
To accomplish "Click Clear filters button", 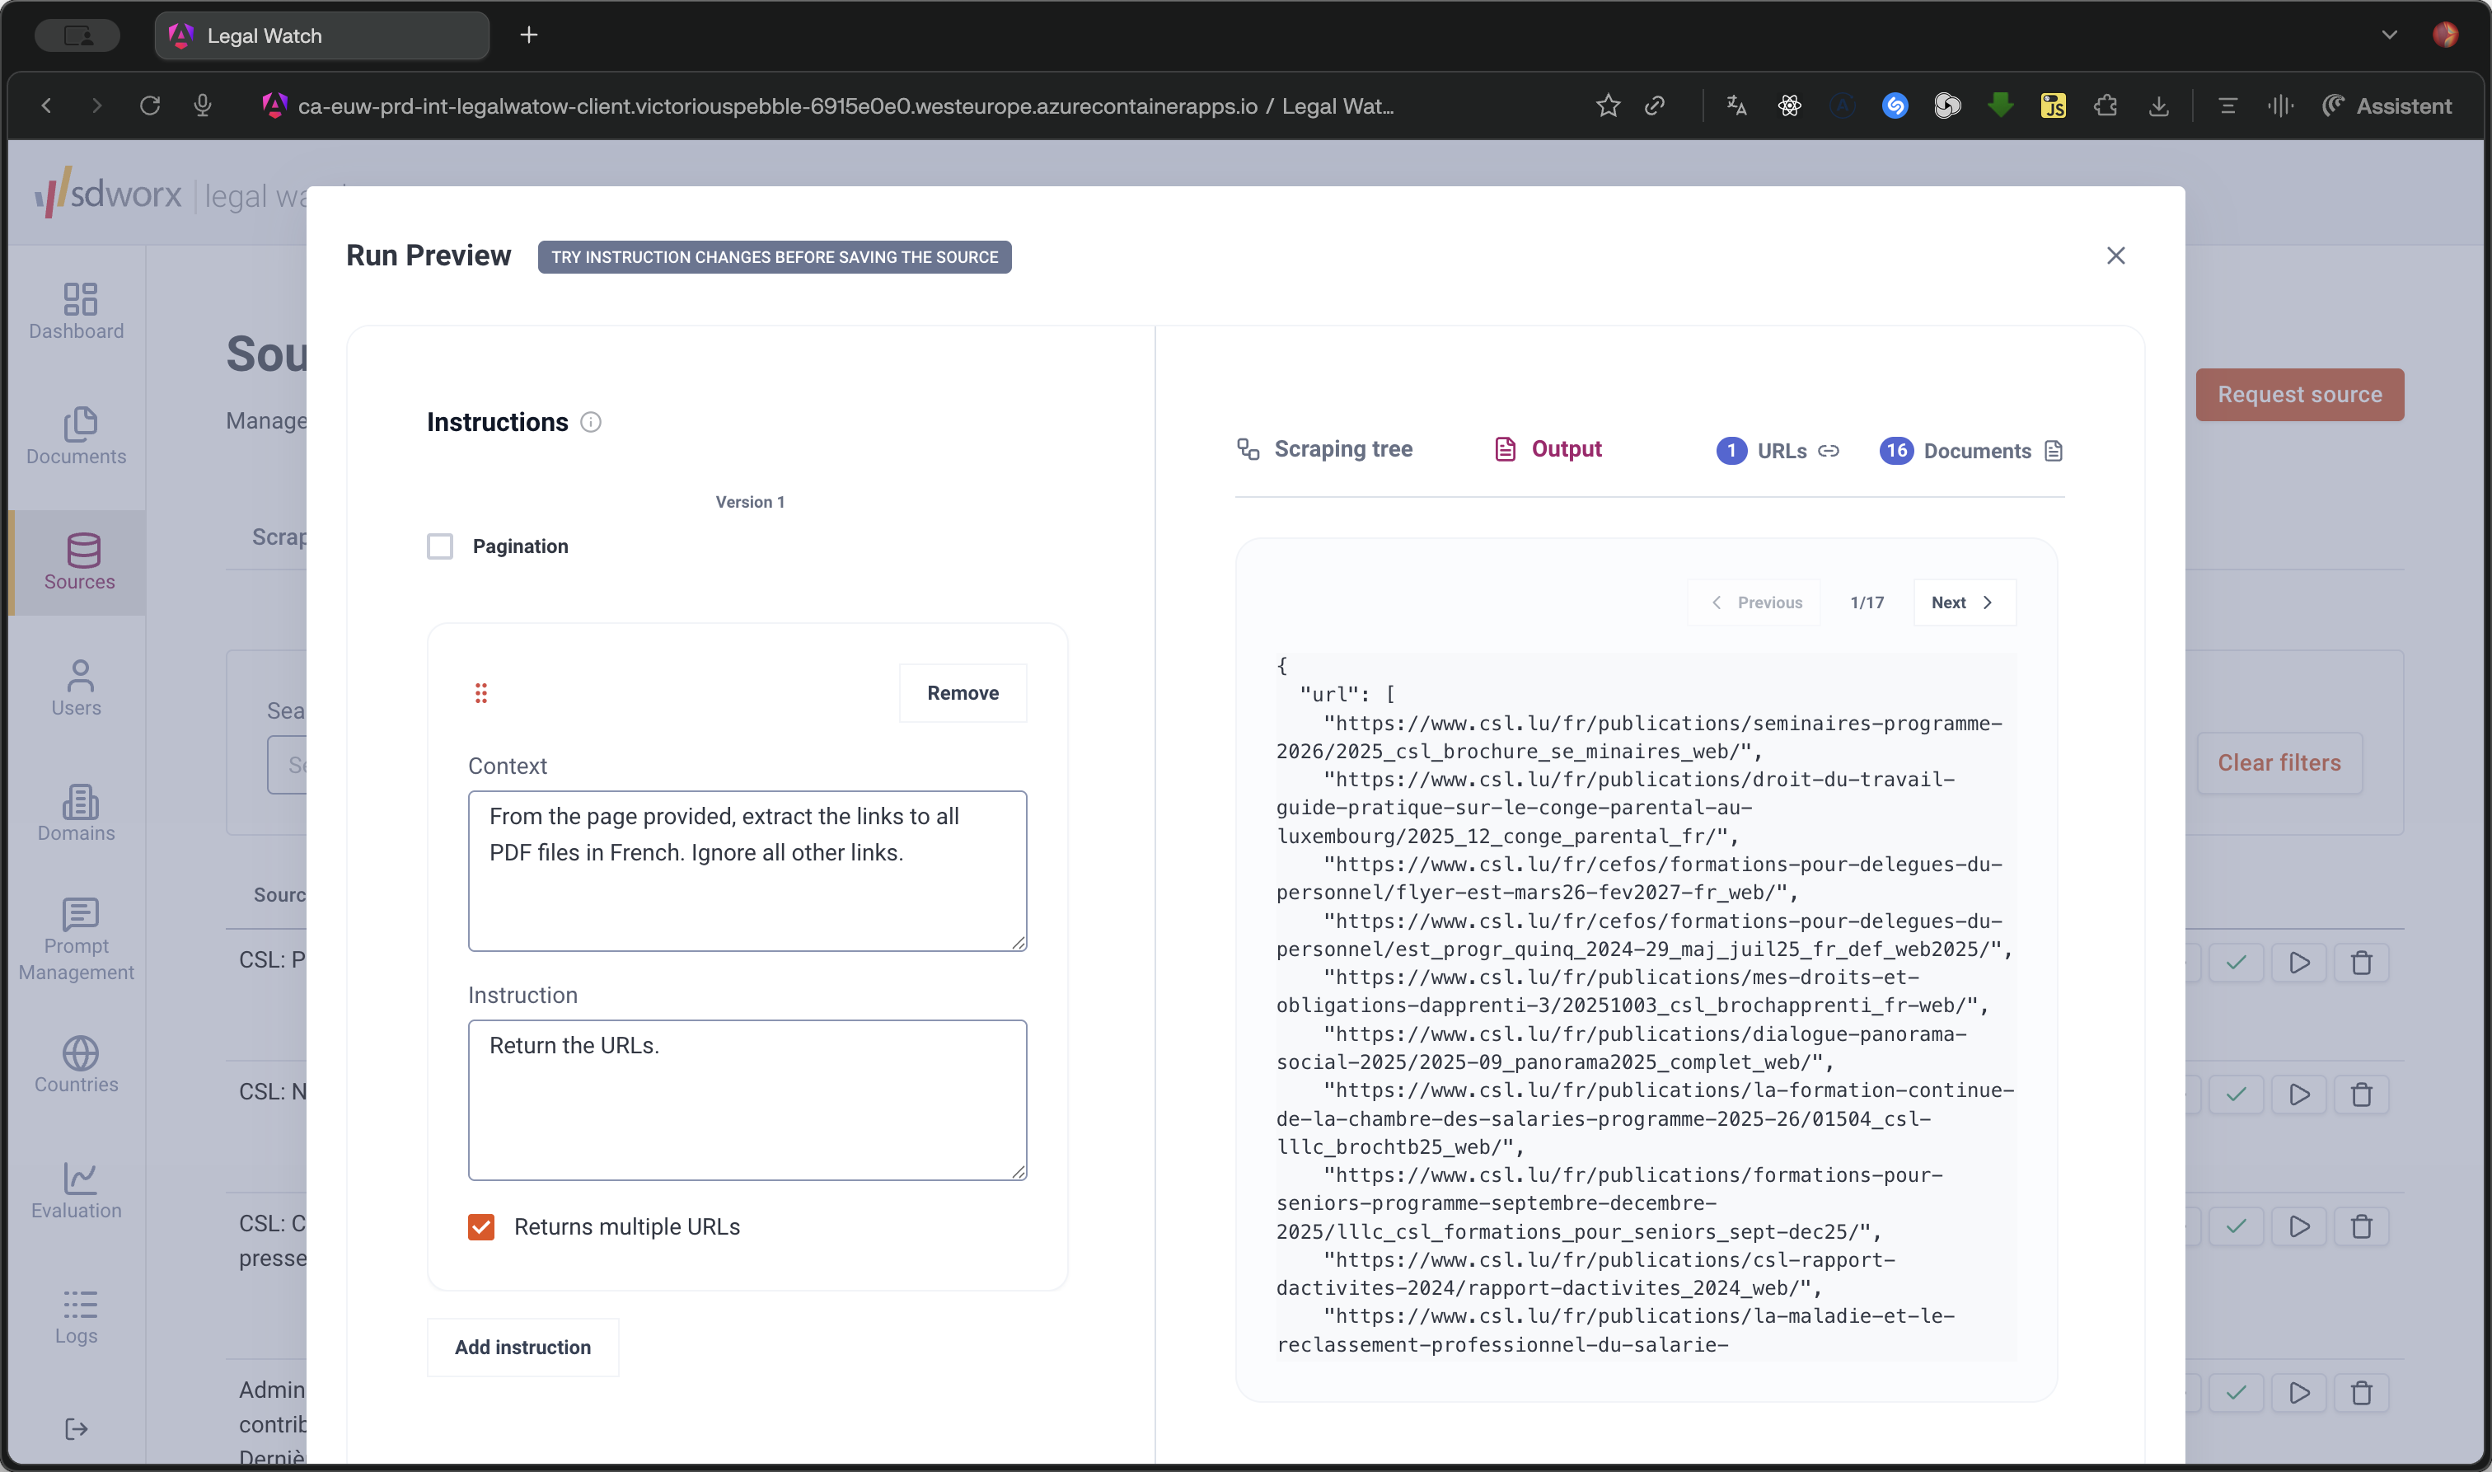I will click(x=2279, y=762).
